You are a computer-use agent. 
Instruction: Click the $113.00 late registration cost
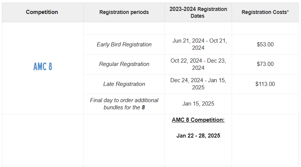265,84
